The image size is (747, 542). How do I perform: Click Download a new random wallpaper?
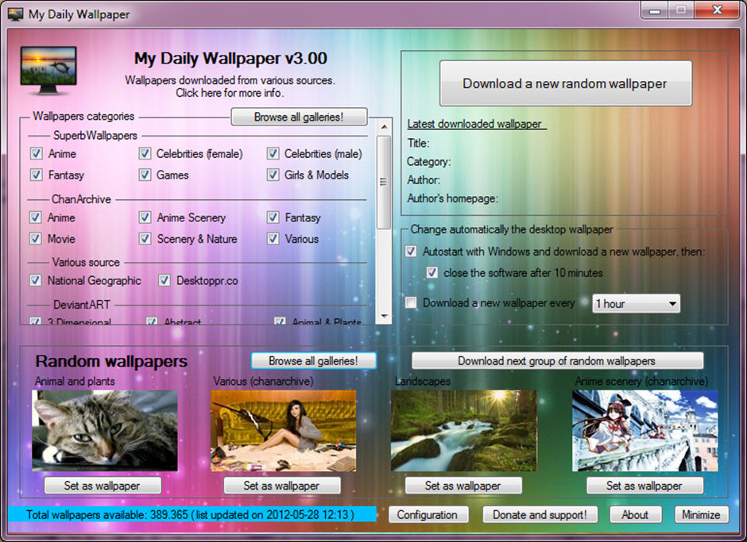point(565,84)
